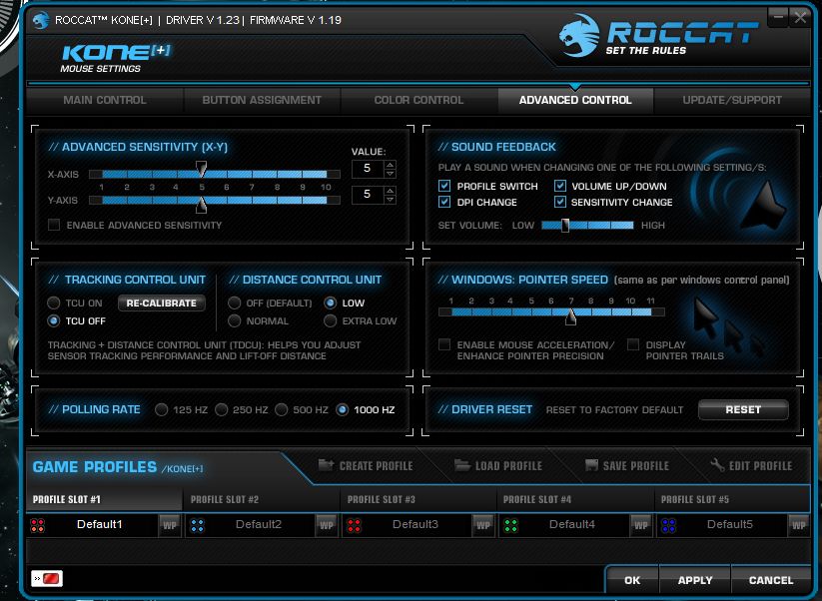Viewport: 822px width, 601px height.
Task: Click Load Profile open-folder icon
Action: [461, 465]
